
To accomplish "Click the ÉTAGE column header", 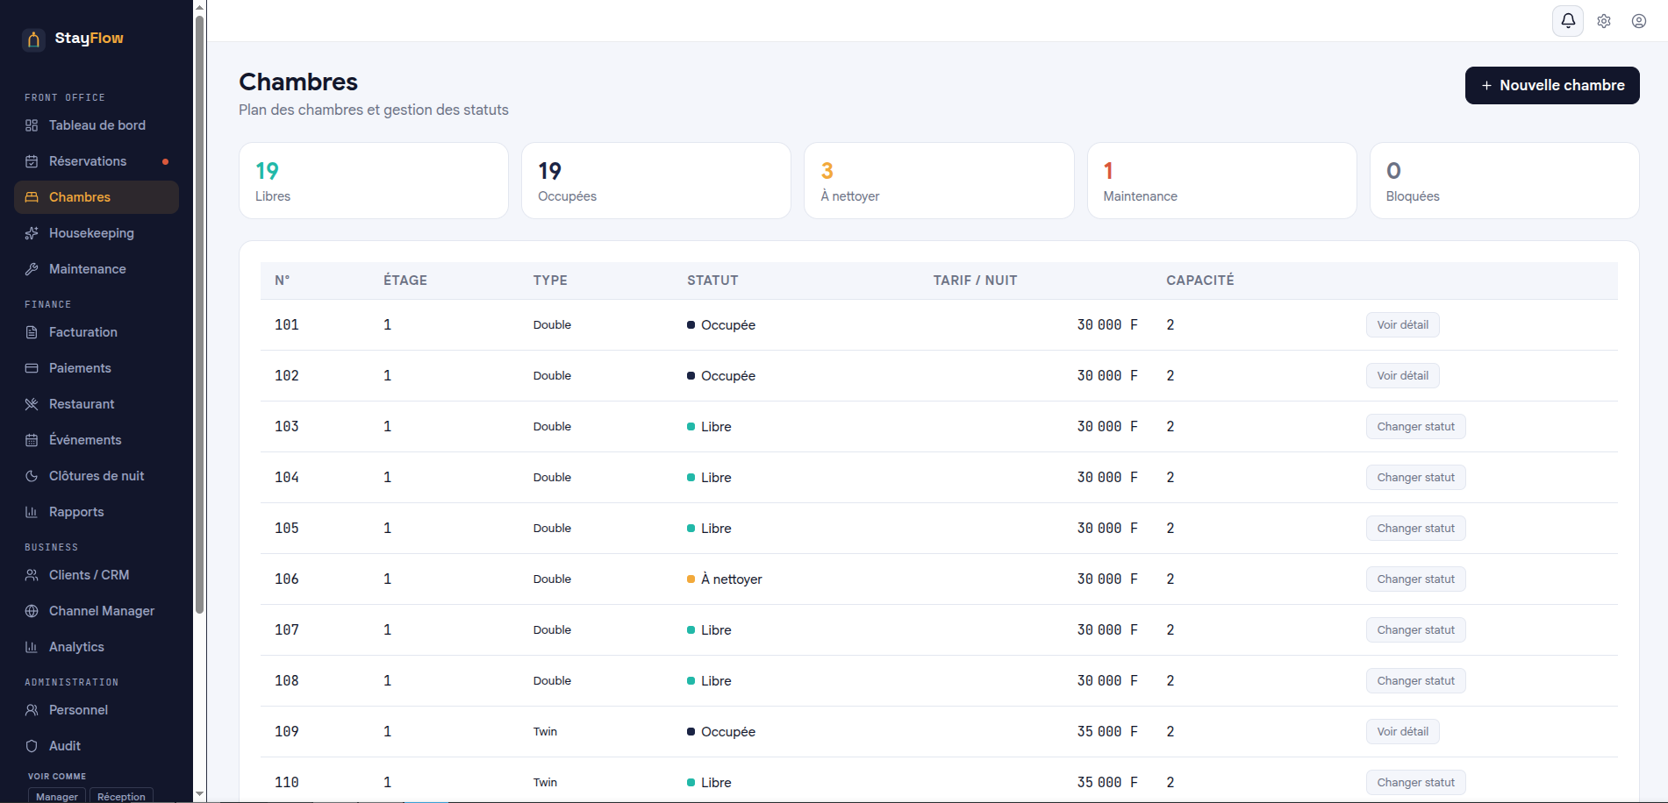I will click(x=405, y=281).
